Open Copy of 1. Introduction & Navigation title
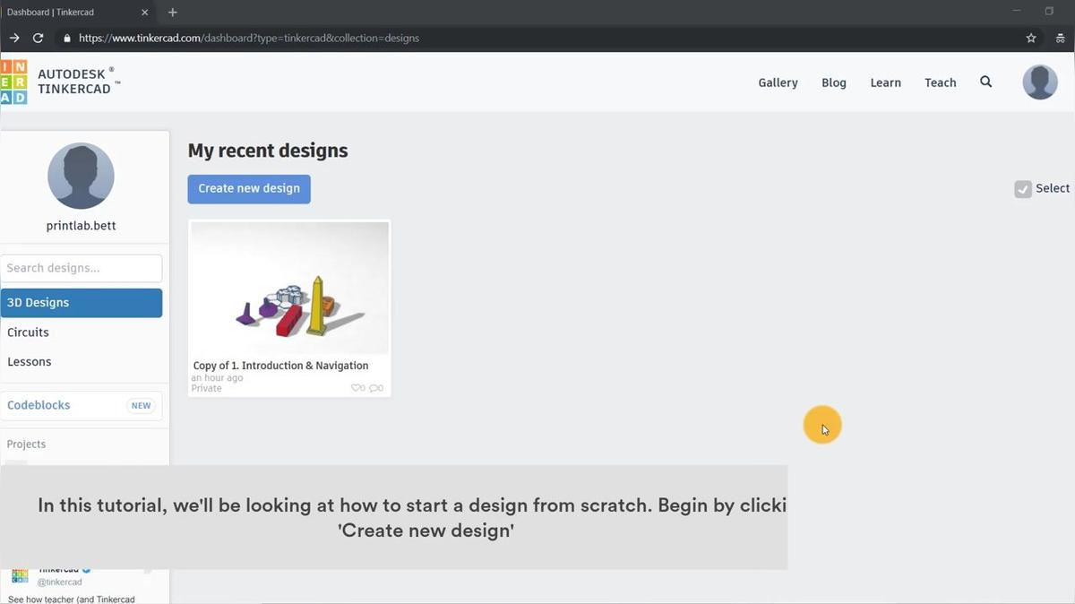The height and width of the screenshot is (604, 1075). 280,366
